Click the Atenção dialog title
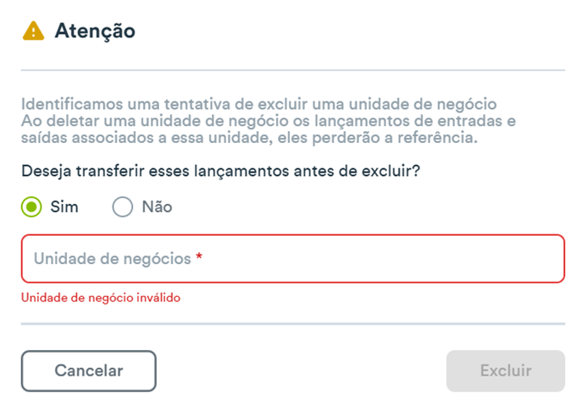The height and width of the screenshot is (412, 587). 95,30
